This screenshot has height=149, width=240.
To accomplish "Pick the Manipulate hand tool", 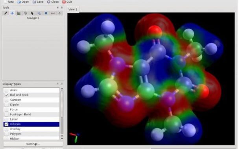I will pos(26,13).
